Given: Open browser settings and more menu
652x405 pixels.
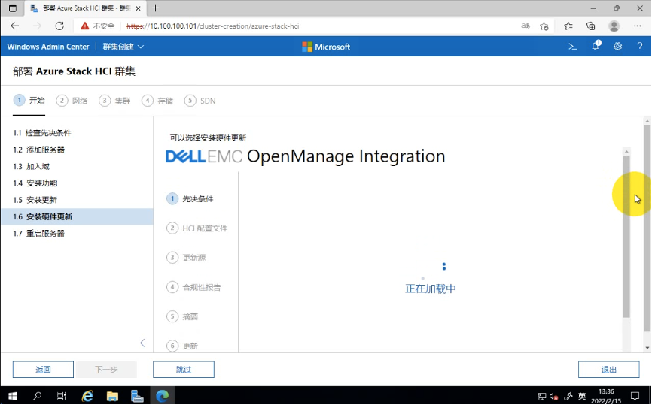Looking at the screenshot, I should point(638,26).
